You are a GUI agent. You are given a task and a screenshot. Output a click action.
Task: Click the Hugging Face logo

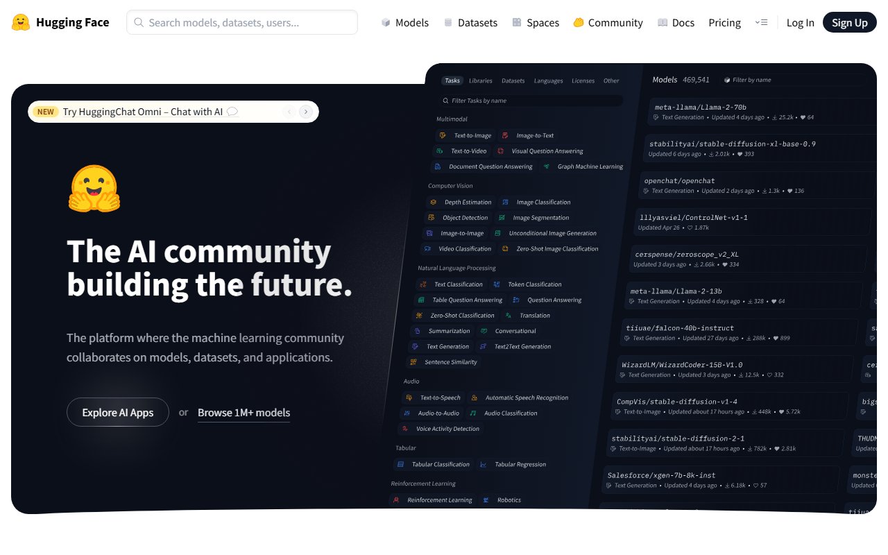pos(21,22)
